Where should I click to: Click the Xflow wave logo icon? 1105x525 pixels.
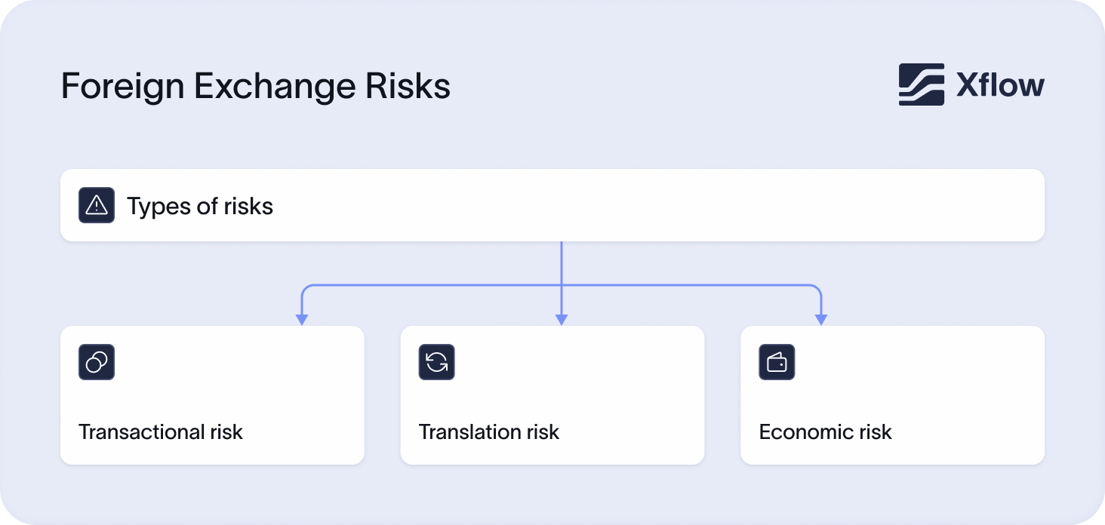pyautogui.click(x=921, y=84)
